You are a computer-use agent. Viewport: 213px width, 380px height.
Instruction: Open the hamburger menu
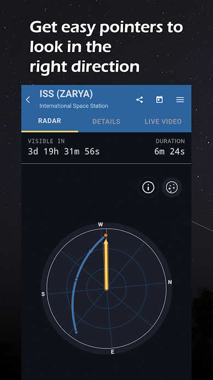[180, 100]
